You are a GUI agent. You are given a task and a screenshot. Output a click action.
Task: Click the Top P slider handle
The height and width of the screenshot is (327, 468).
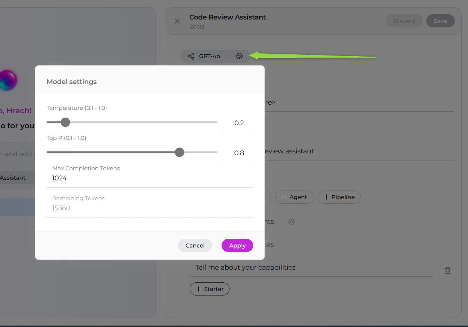(x=180, y=152)
